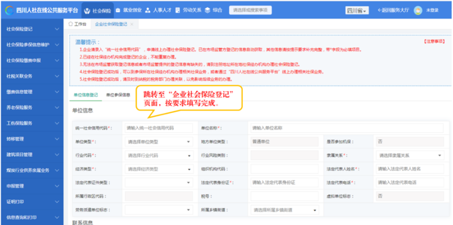Expand the 建筑项目管理 sidebar menu
This screenshot has width=453, height=225.
coord(32,155)
